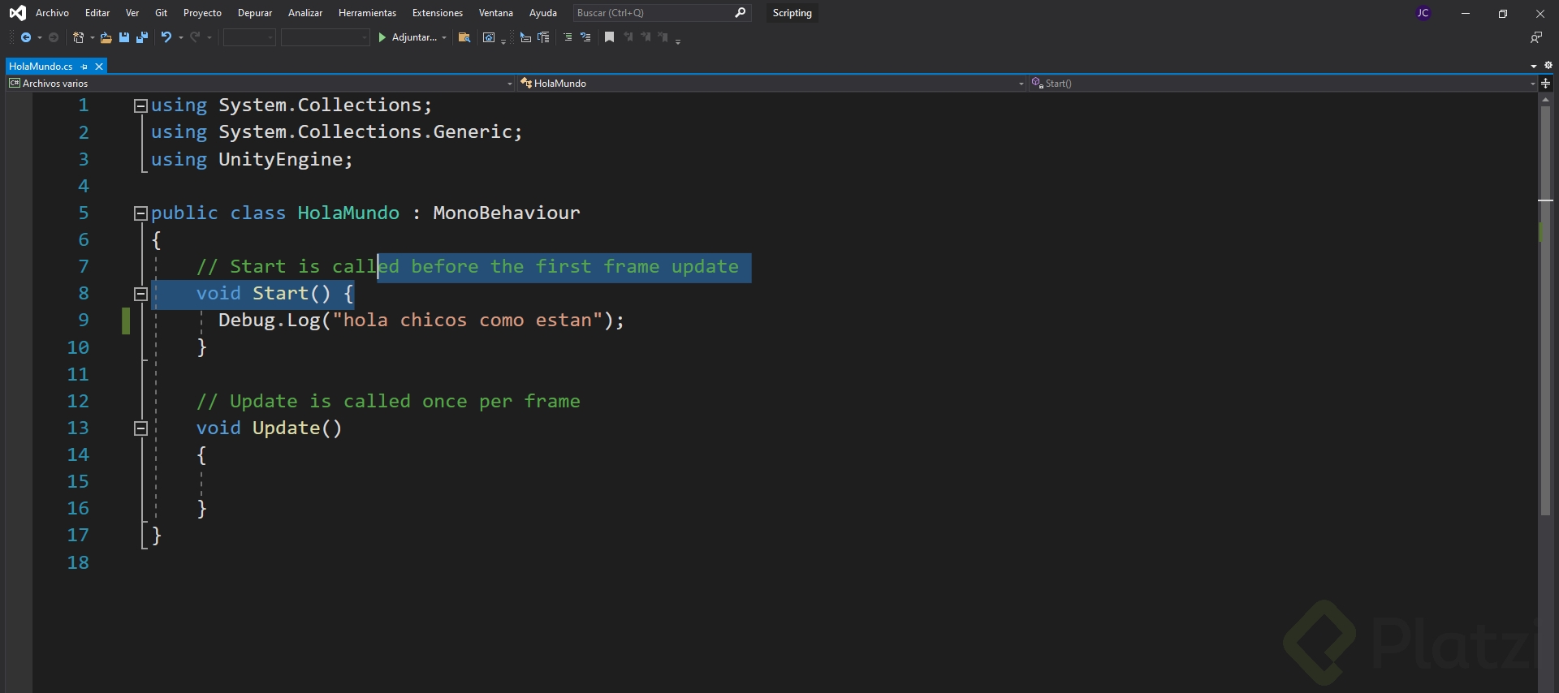Save all files with the multi-disk icon
The image size is (1559, 693).
[142, 37]
